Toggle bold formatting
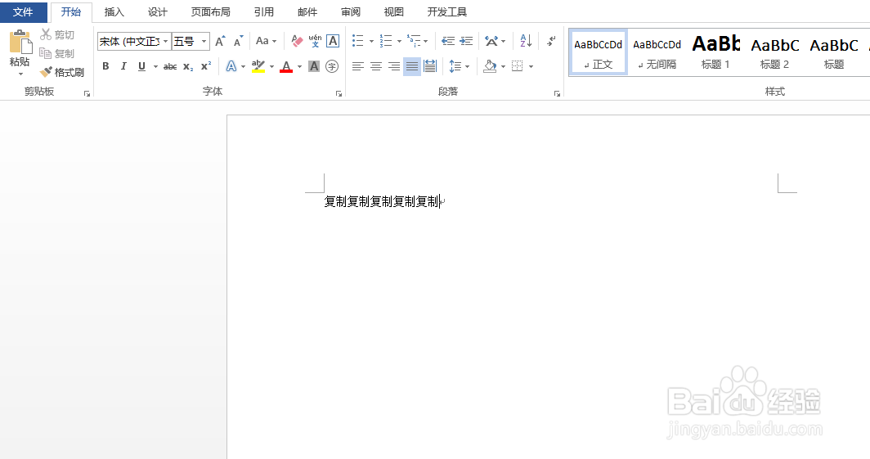 coord(105,66)
